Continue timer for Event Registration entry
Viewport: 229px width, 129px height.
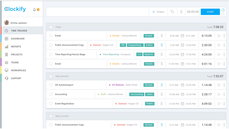click(219, 104)
